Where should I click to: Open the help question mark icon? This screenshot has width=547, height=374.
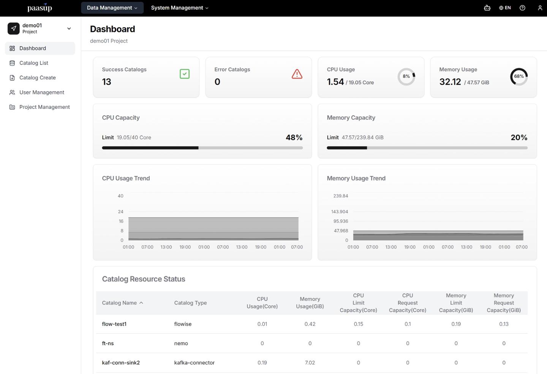pos(522,8)
